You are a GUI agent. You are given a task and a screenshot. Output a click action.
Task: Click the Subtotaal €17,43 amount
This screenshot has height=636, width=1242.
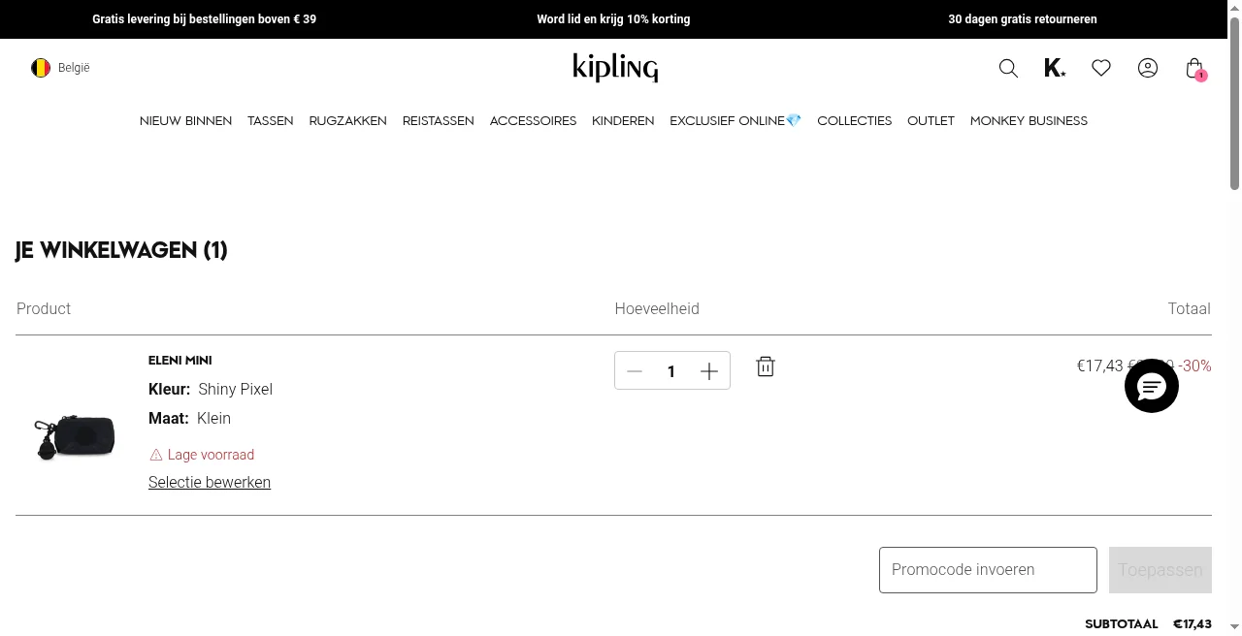click(1193, 624)
